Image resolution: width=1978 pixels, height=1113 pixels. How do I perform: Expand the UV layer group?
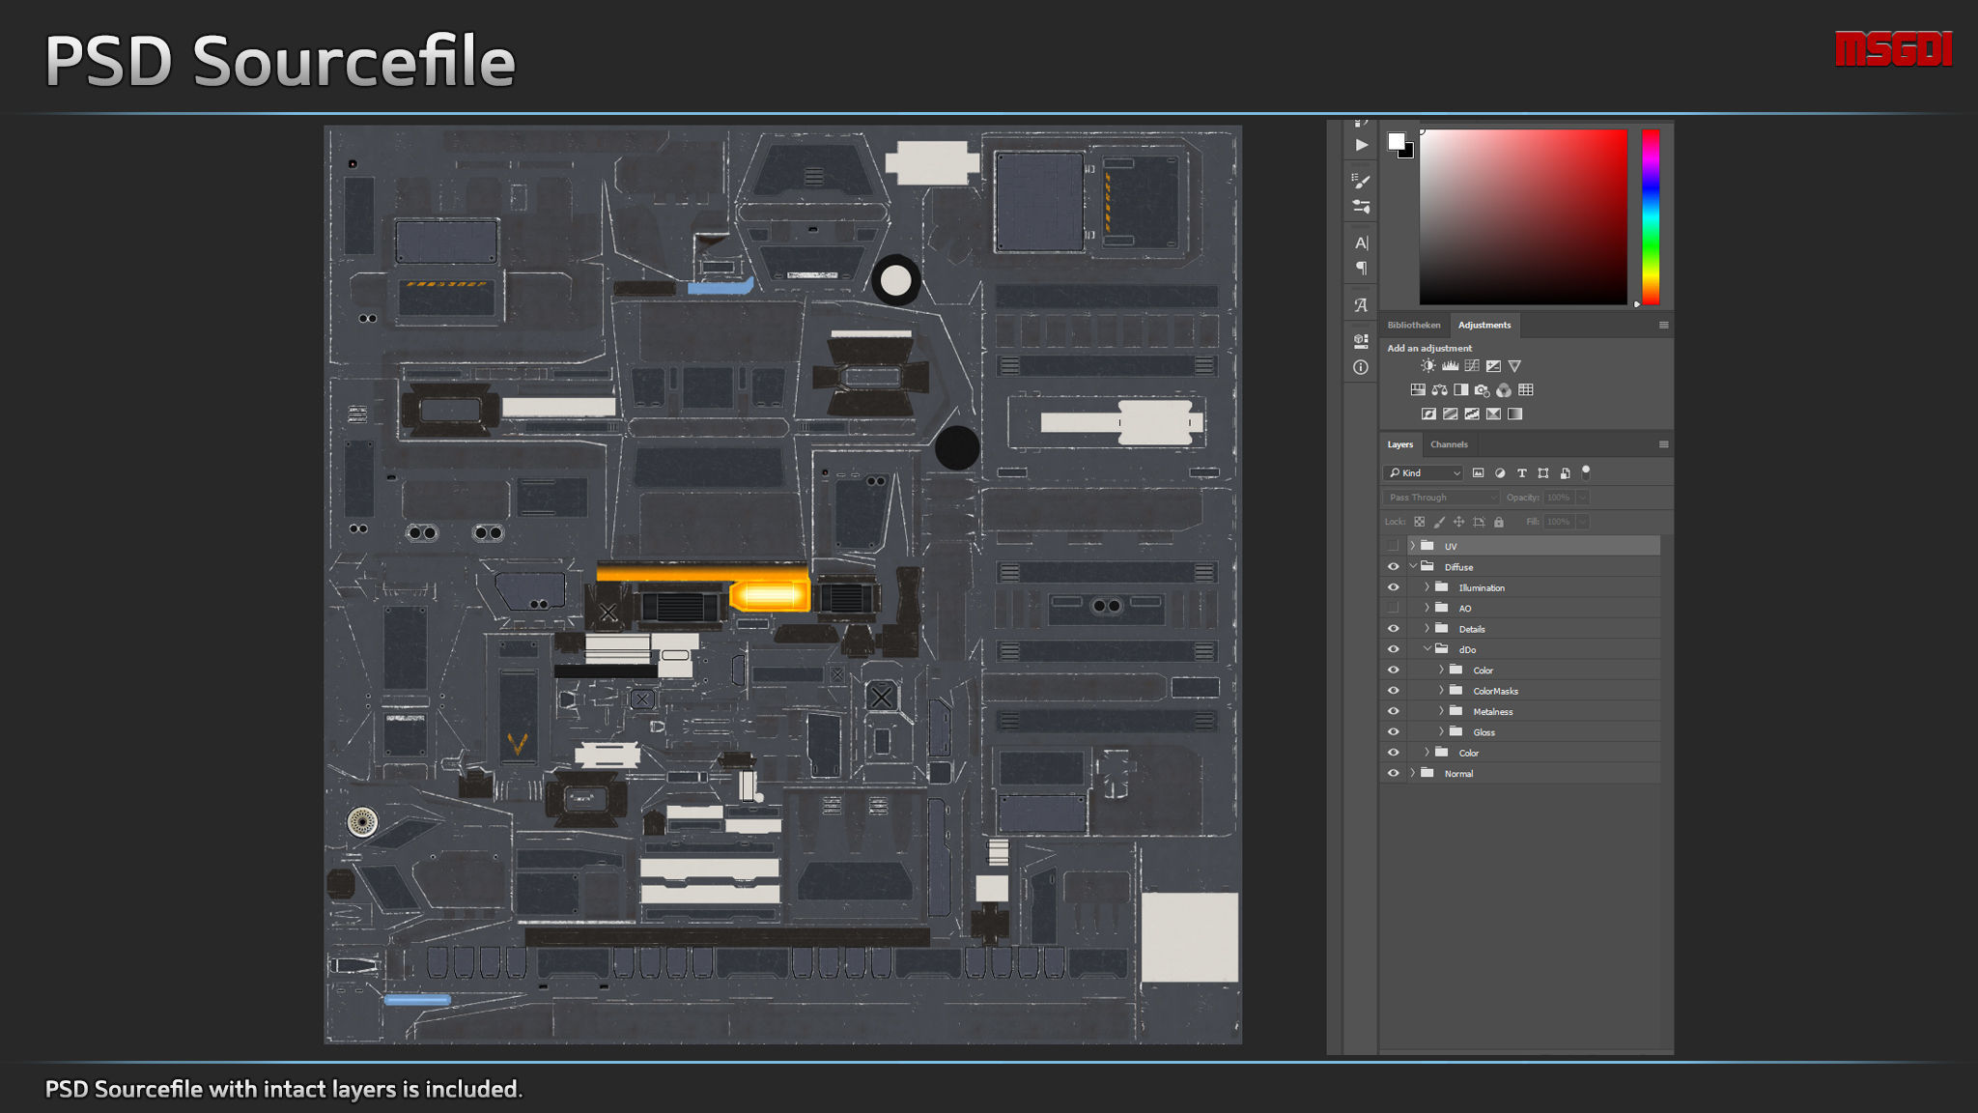tap(1412, 546)
